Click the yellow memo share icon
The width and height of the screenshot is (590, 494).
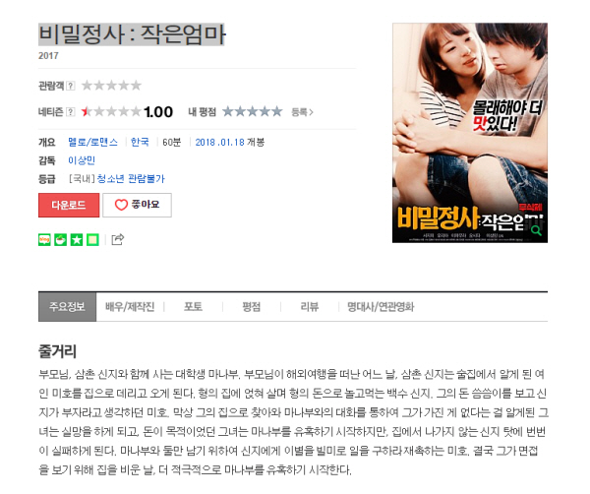[93, 239]
